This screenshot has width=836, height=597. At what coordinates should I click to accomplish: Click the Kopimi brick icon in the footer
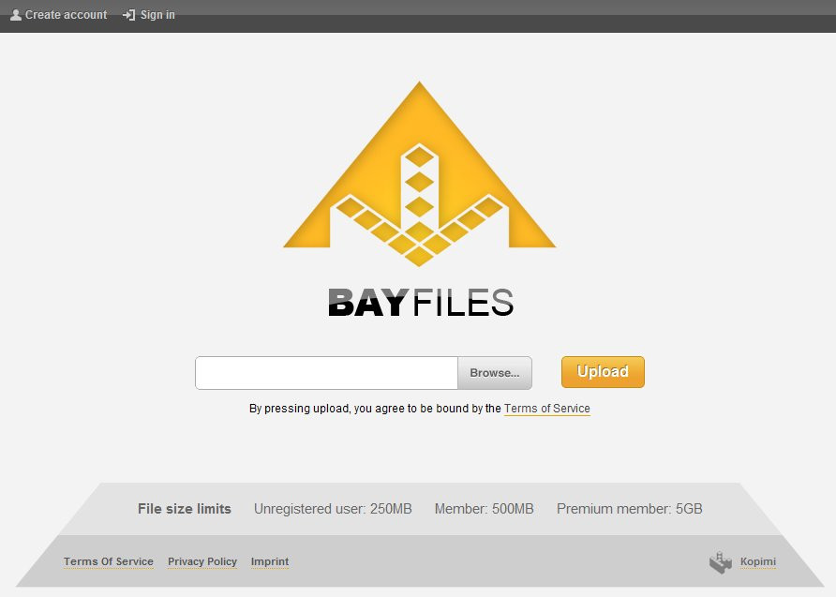tap(720, 560)
